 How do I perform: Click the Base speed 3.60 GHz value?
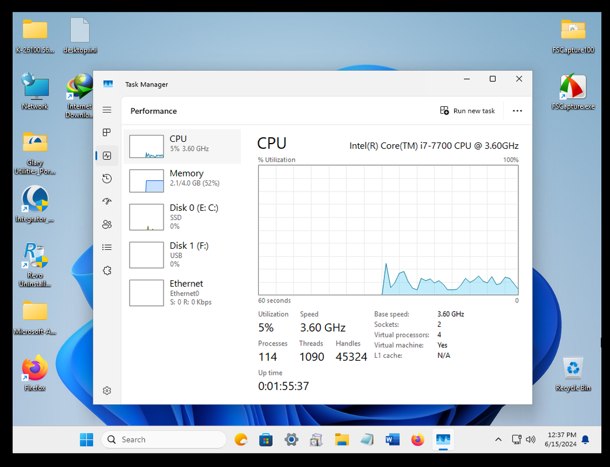[x=450, y=314]
